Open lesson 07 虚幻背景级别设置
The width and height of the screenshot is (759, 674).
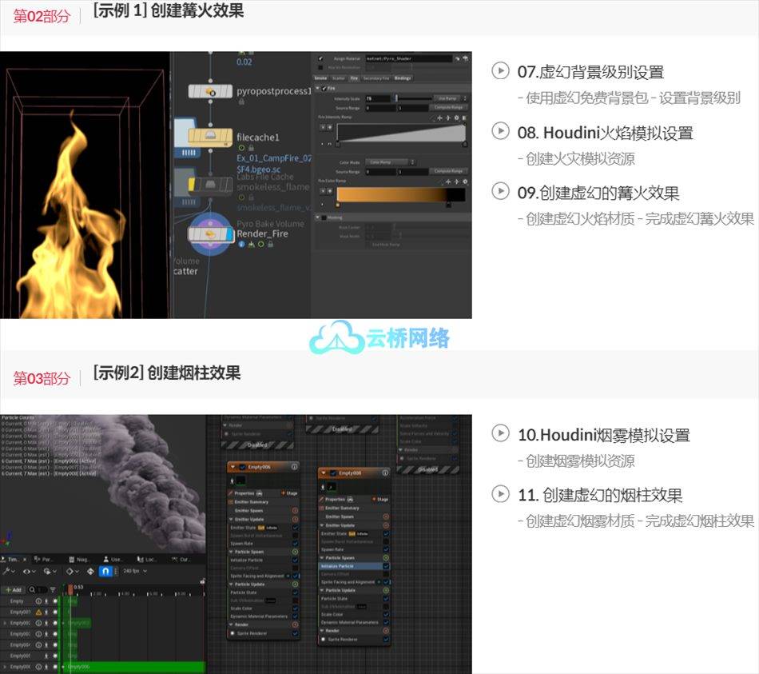click(x=590, y=72)
